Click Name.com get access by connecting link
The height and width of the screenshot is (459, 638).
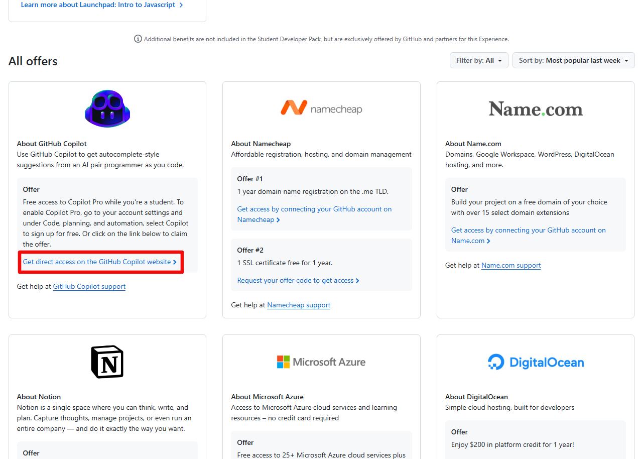click(528, 231)
